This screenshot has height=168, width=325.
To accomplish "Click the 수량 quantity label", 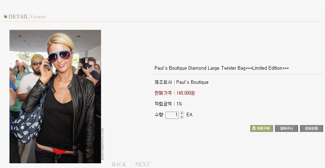I will (159, 115).
